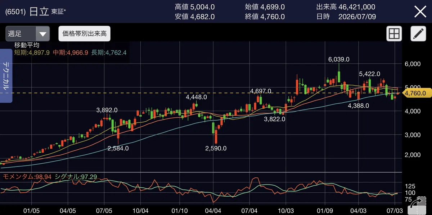Screen dimensions: 432x215
Task: Select the 3,892.0 high label
Action: [107, 110]
